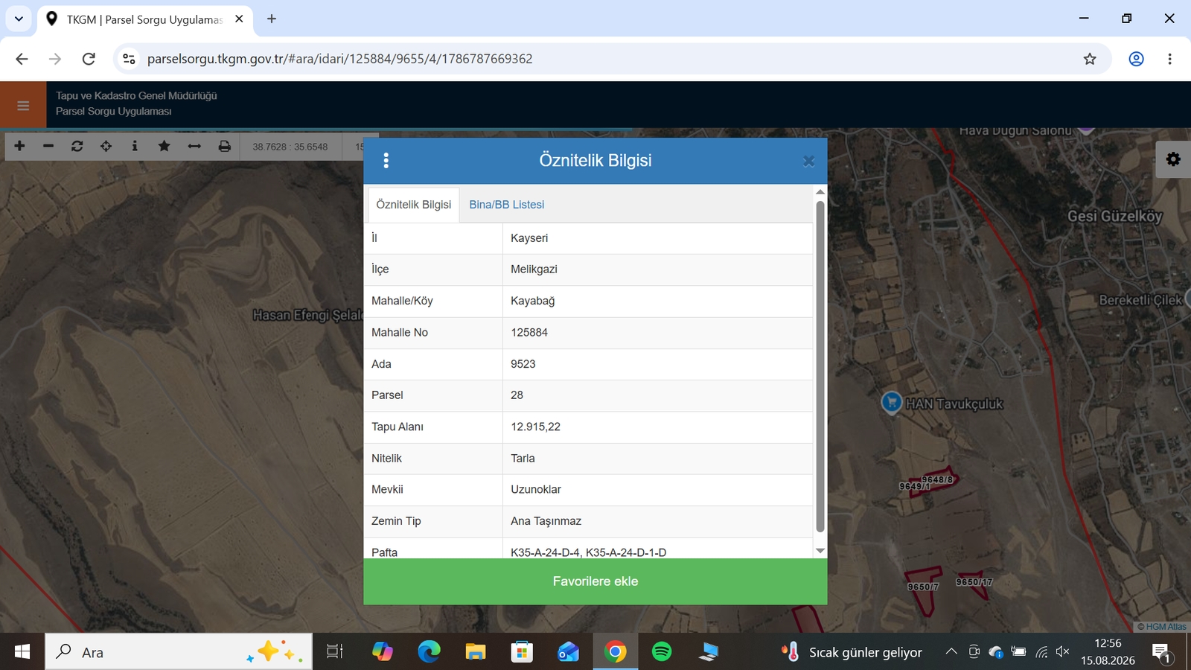The width and height of the screenshot is (1191, 670).
Task: Click parcel label 9650/17 on map
Action: pos(974,582)
